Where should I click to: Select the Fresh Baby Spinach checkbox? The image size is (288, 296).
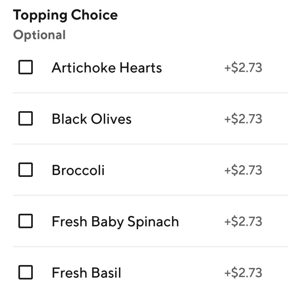click(26, 221)
